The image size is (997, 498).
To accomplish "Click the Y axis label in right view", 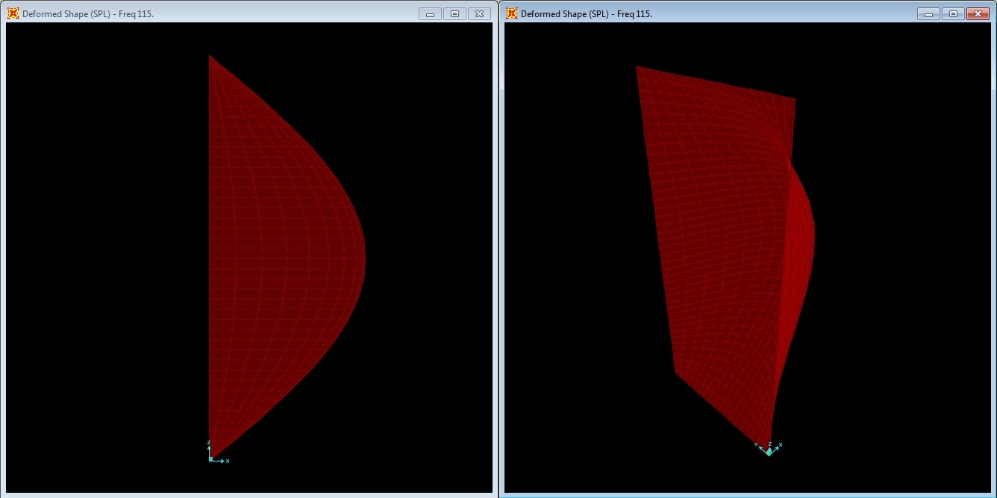I will pos(756,445).
